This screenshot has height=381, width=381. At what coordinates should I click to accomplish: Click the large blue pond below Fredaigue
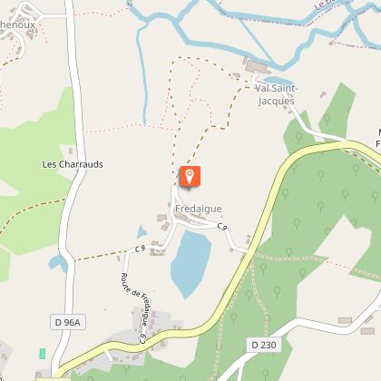coord(190,263)
